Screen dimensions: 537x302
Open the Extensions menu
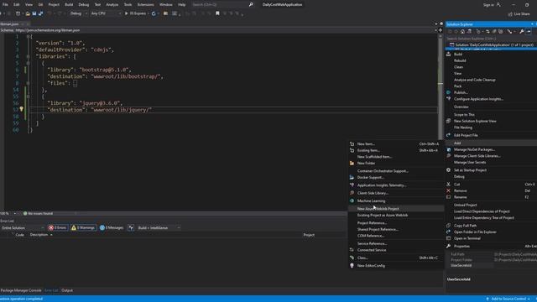point(145,5)
